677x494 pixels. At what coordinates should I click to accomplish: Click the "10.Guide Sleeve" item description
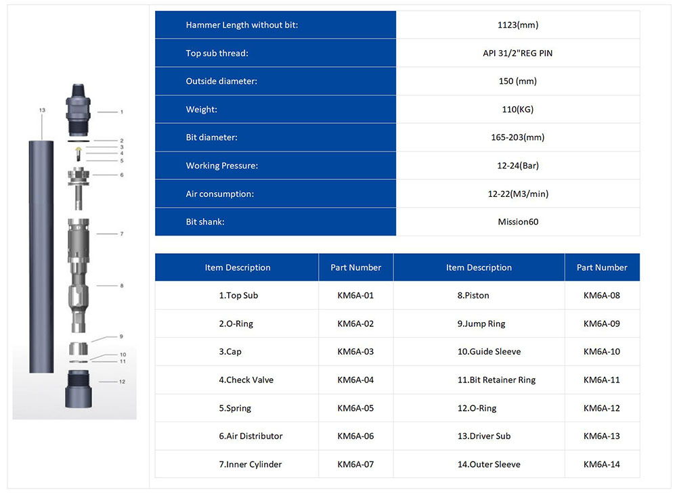pos(489,352)
